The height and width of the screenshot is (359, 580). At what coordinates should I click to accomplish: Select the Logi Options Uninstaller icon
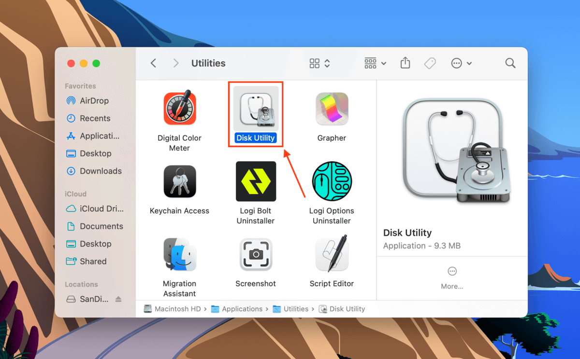tap(332, 181)
